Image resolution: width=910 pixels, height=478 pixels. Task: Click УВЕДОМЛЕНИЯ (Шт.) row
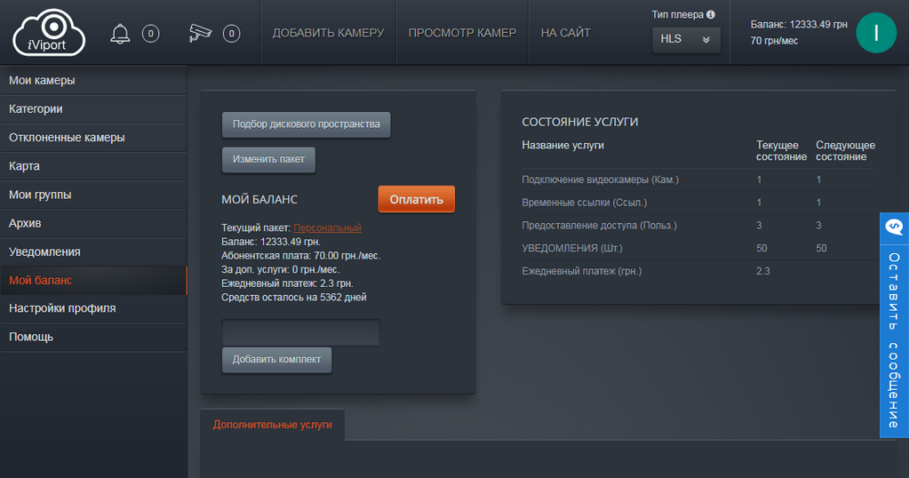[x=698, y=248]
